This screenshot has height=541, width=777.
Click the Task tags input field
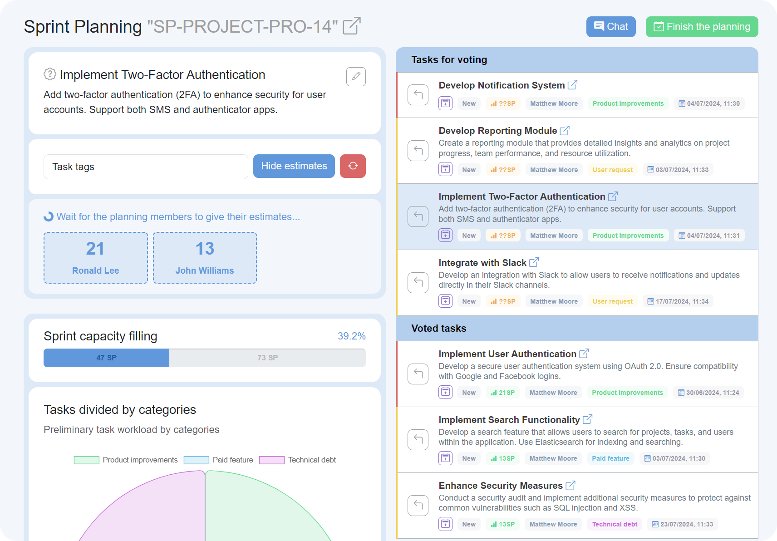[146, 167]
